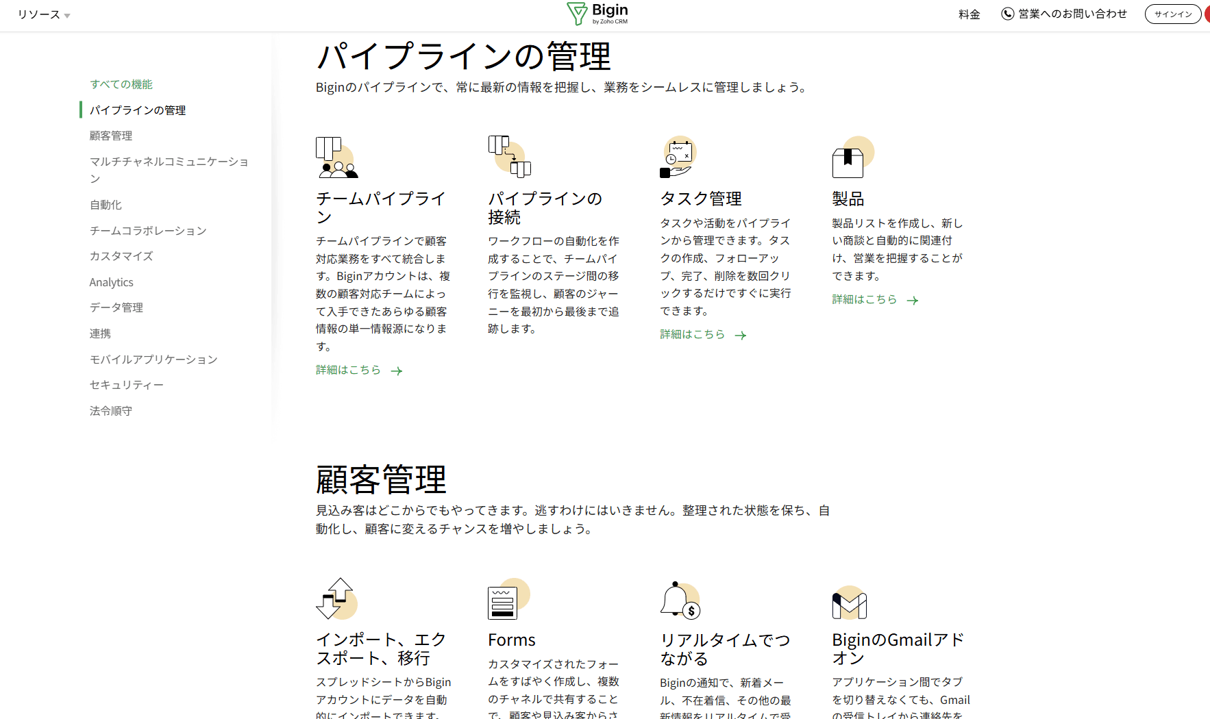This screenshot has width=1210, height=719.
Task: Click the Forms card heading
Action: (x=512, y=640)
